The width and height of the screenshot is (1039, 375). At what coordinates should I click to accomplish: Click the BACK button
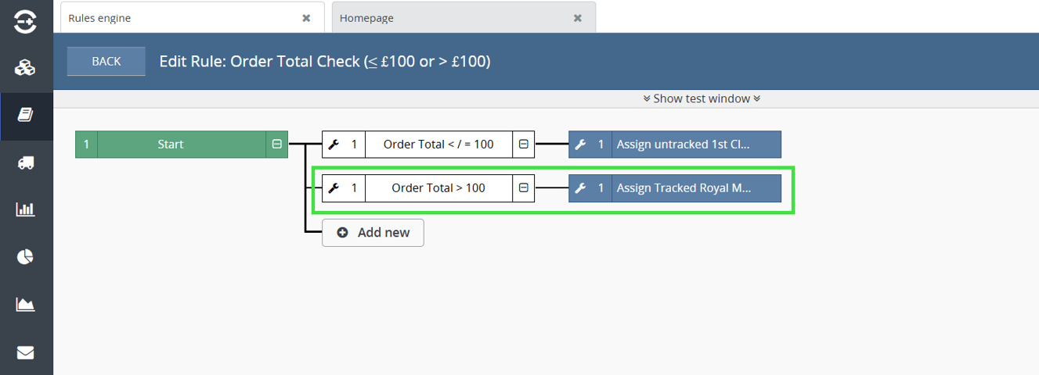106,62
